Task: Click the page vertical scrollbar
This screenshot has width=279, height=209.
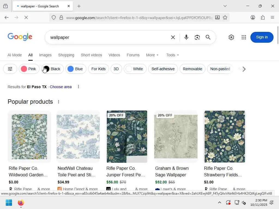Action: (x=278, y=35)
